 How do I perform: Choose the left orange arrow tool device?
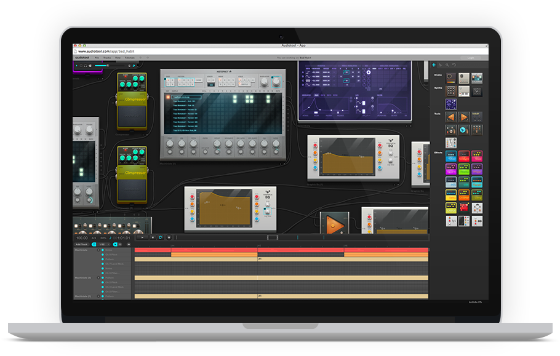click(451, 116)
